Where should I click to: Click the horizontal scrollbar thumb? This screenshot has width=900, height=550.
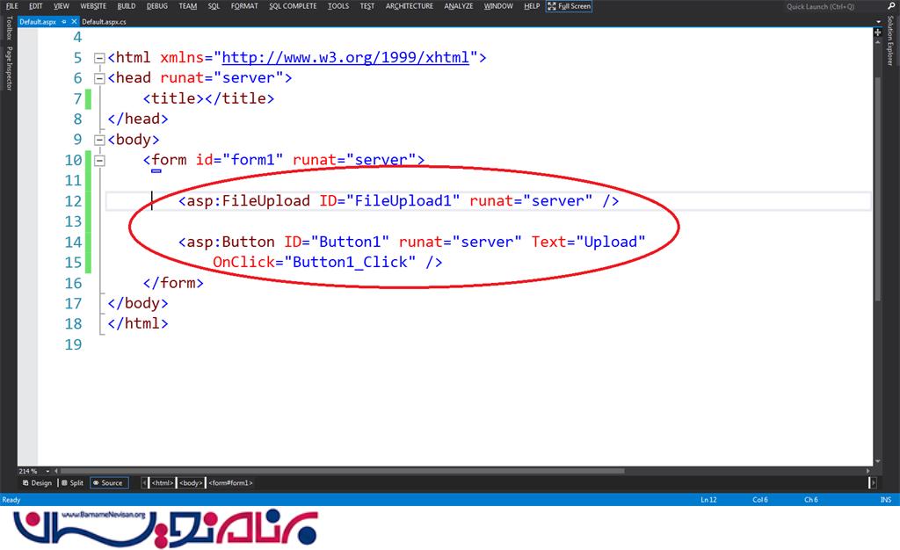coord(343,471)
